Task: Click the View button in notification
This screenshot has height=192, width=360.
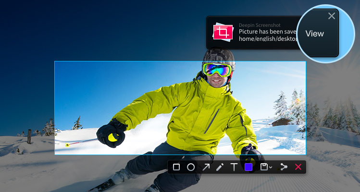Action: 314,34
